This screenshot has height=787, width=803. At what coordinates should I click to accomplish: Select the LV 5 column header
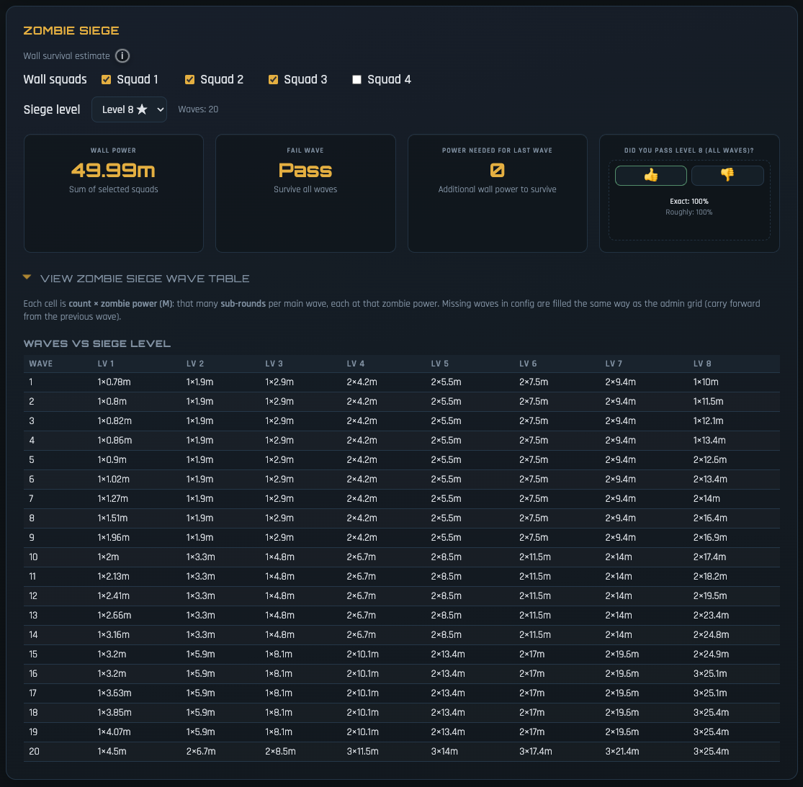click(x=440, y=364)
